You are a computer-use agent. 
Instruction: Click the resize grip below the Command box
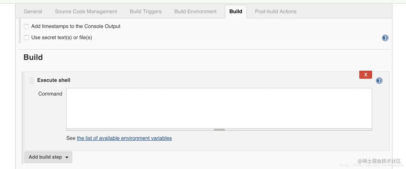[219, 130]
